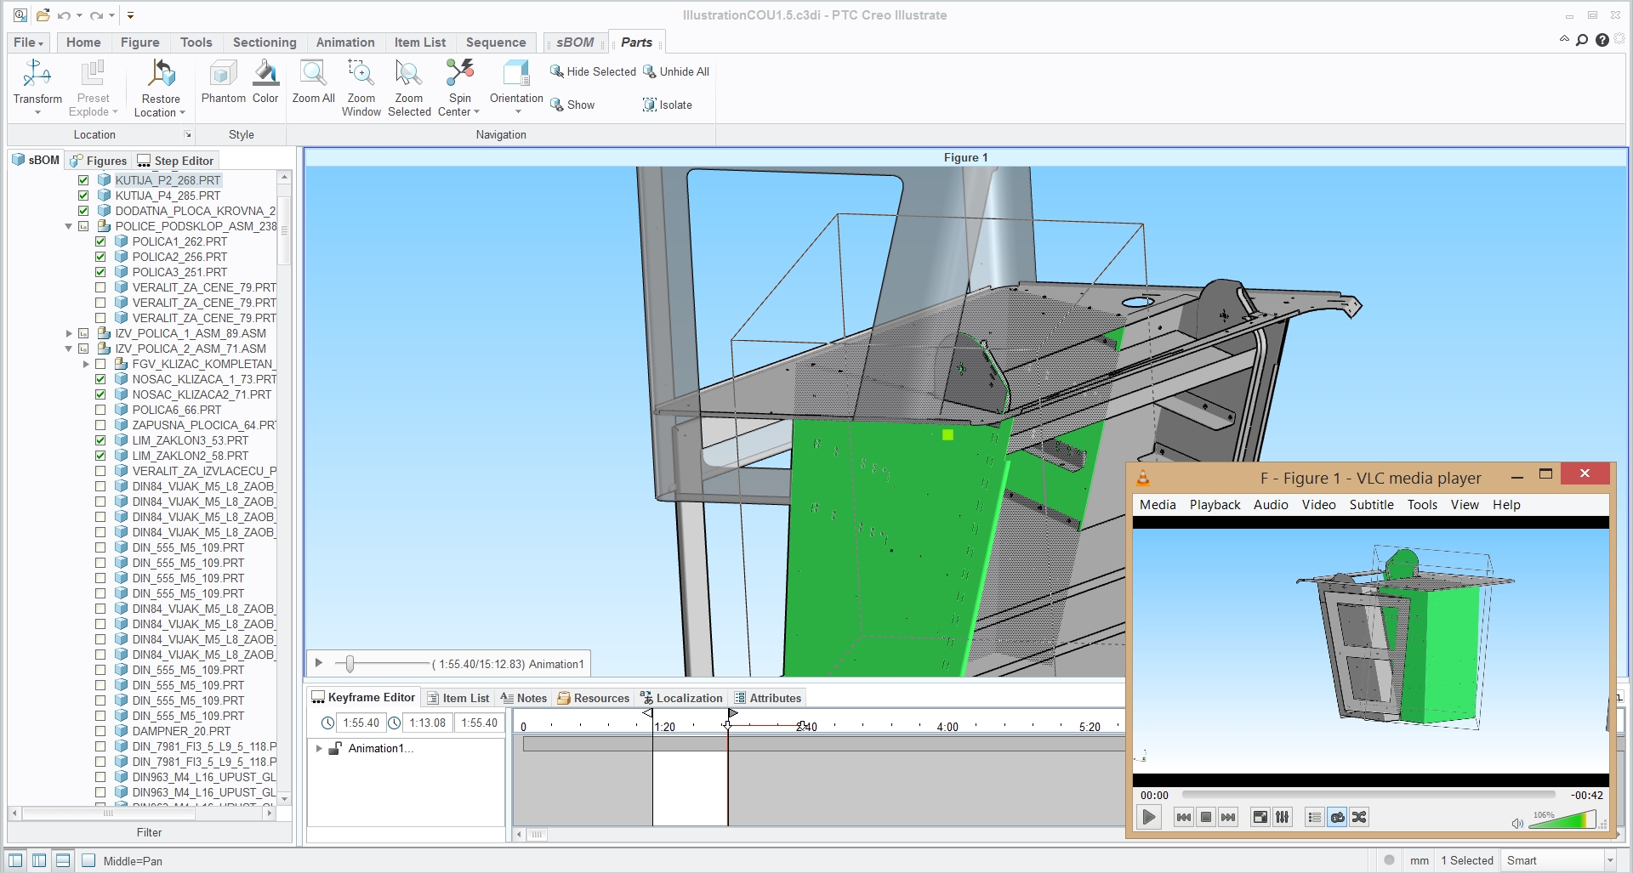Apply Phantom style to part

pyautogui.click(x=223, y=82)
